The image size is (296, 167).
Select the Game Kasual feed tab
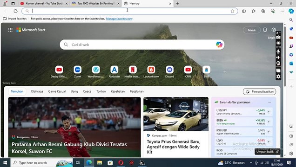(57, 91)
